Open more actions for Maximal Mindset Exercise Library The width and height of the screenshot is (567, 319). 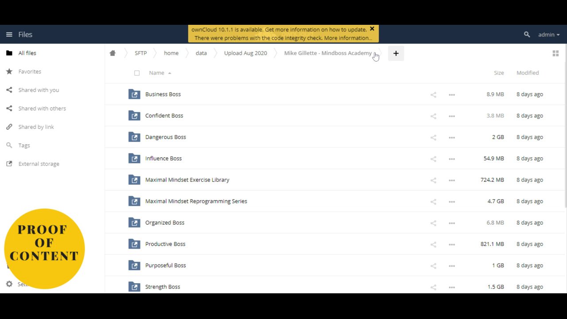452,180
